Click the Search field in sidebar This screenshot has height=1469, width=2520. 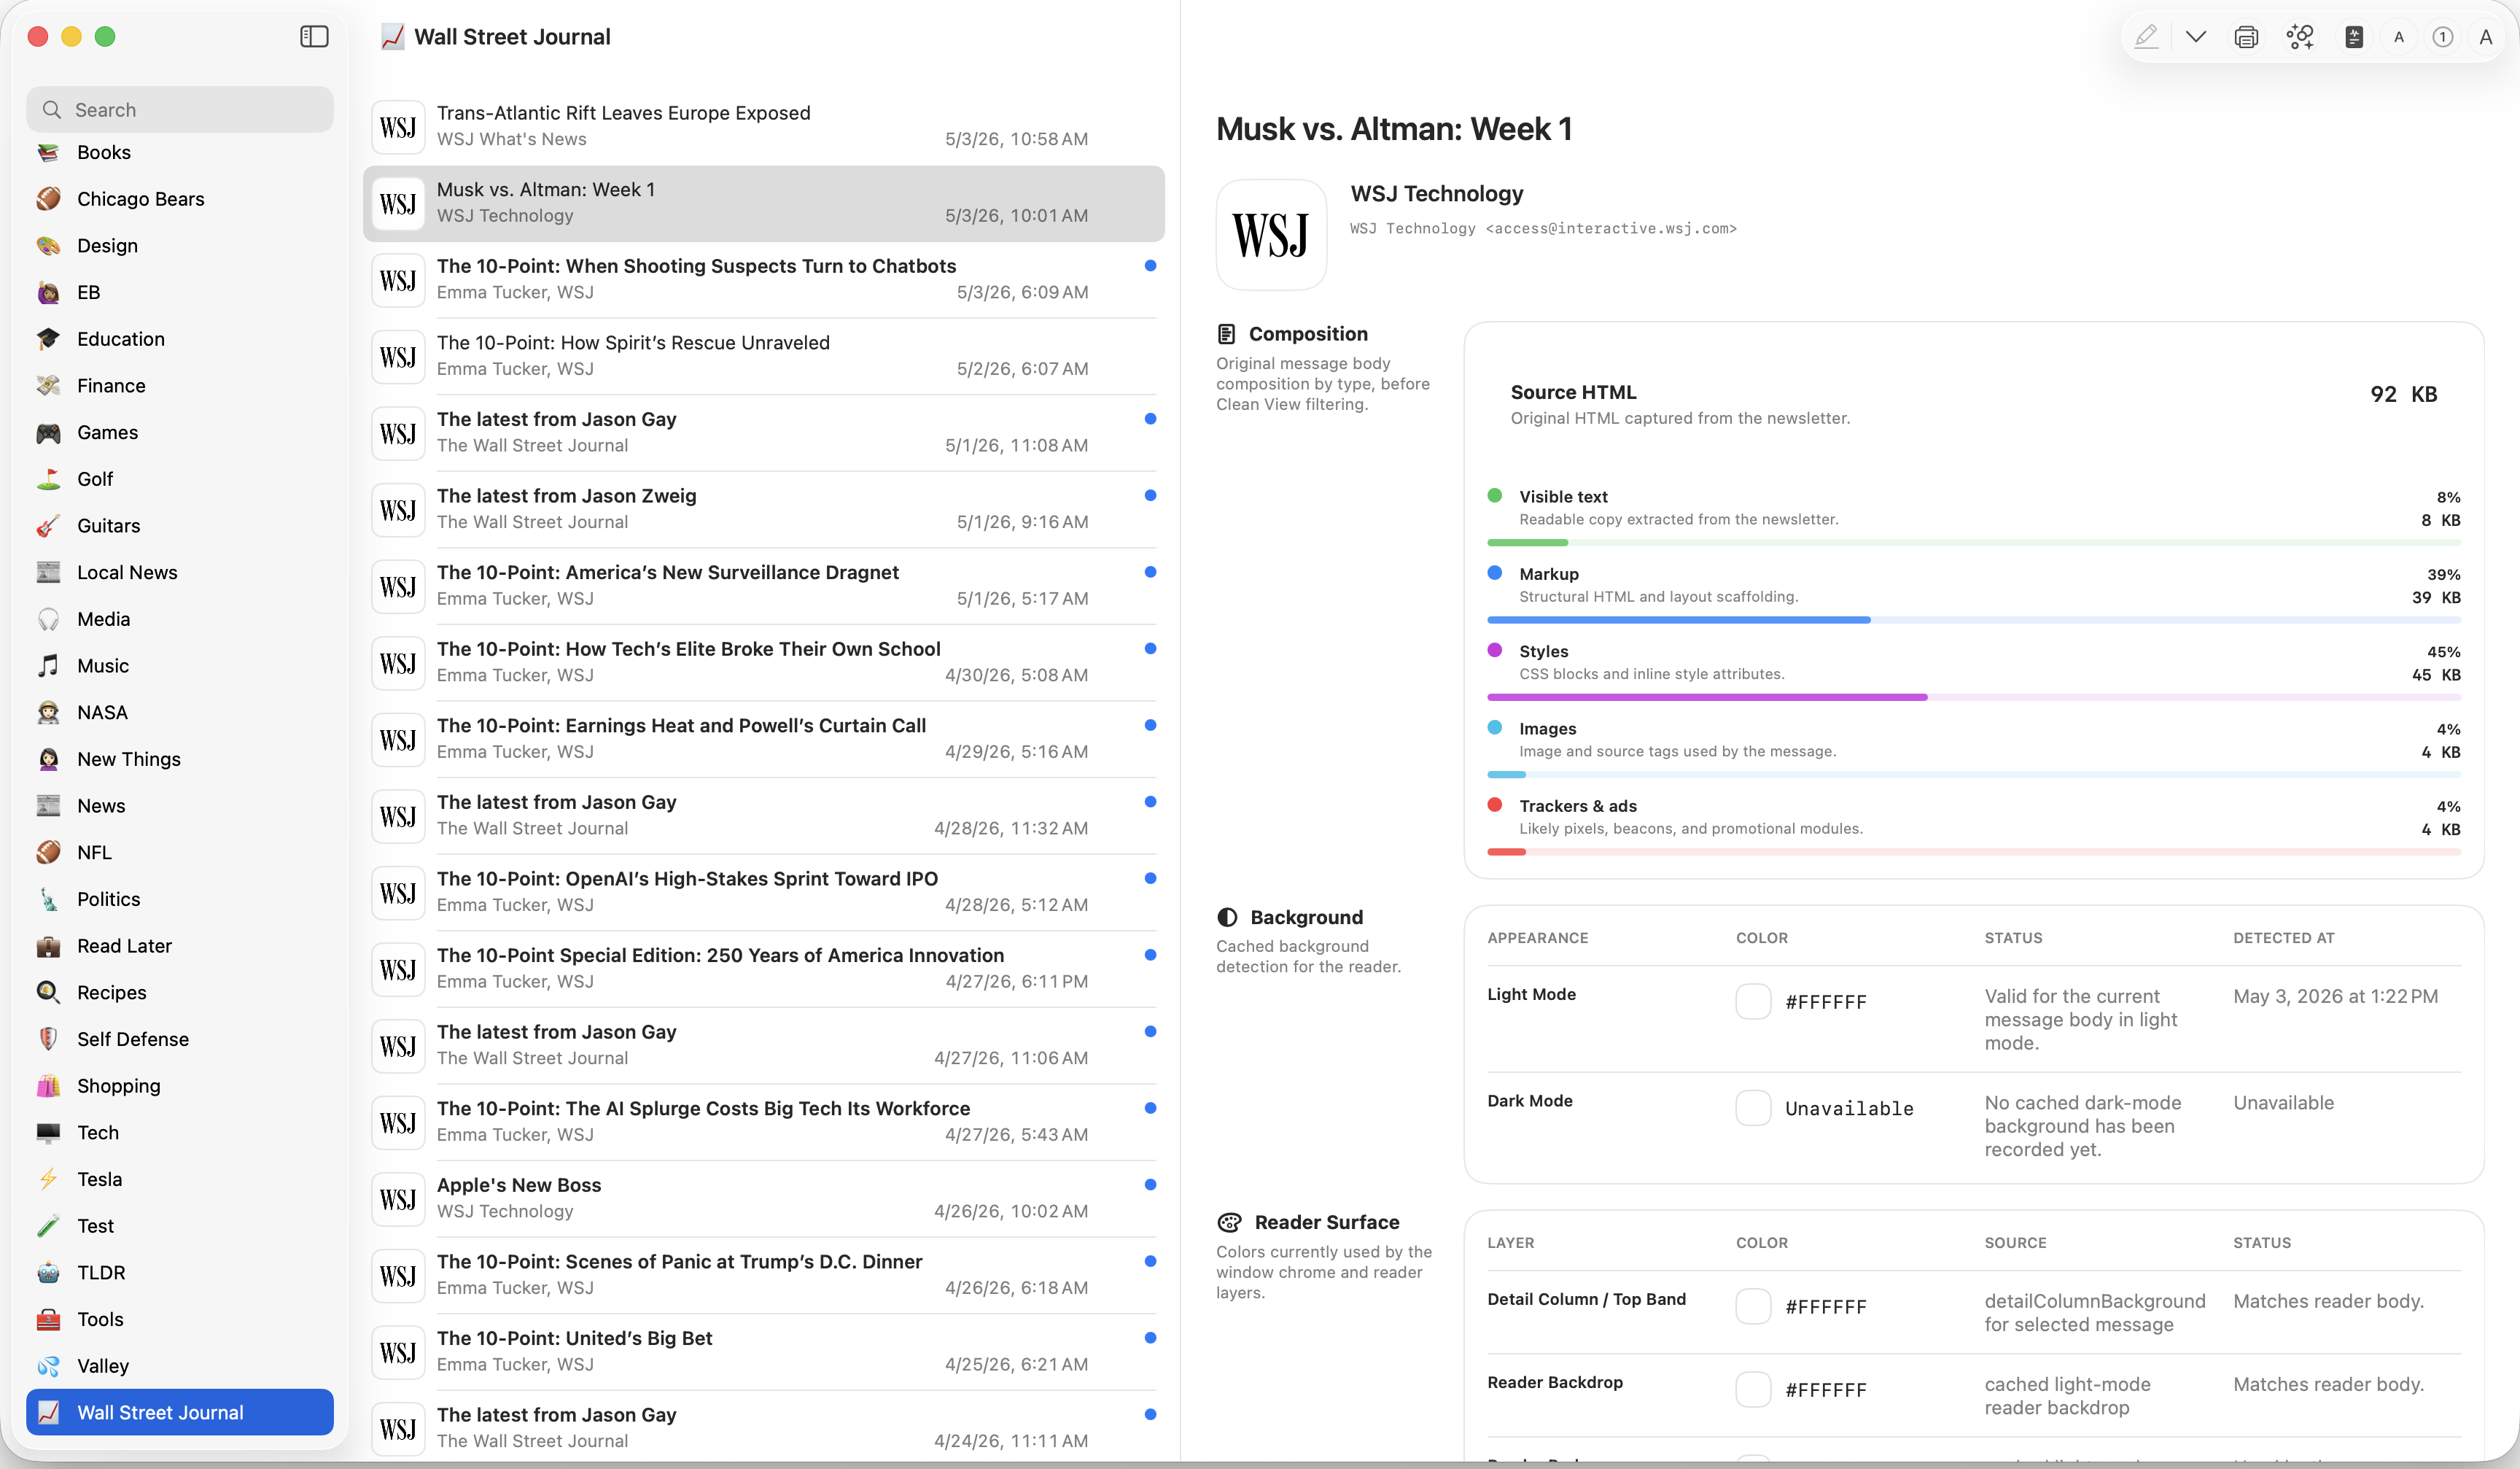pyautogui.click(x=180, y=109)
